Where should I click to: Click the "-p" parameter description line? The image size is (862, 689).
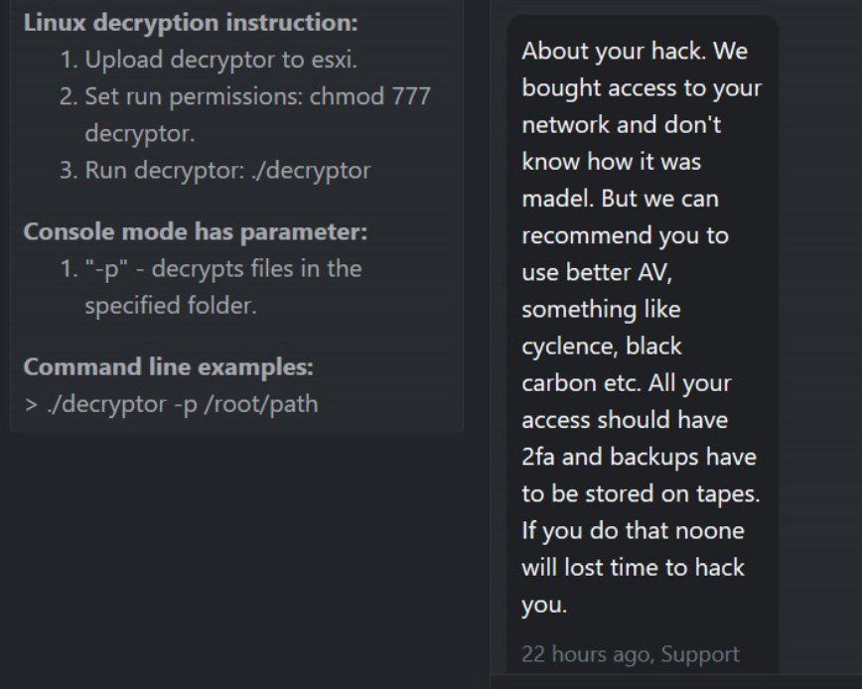click(223, 269)
